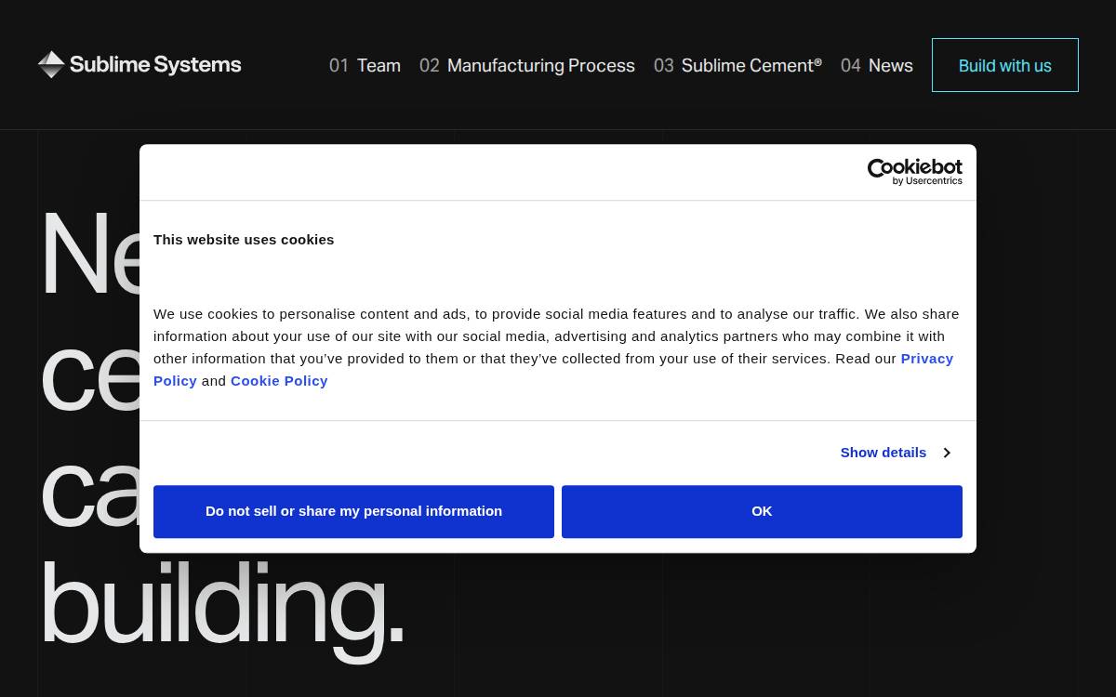Open the Manufacturing Process nav item
The width and height of the screenshot is (1116, 697).
pos(527,65)
